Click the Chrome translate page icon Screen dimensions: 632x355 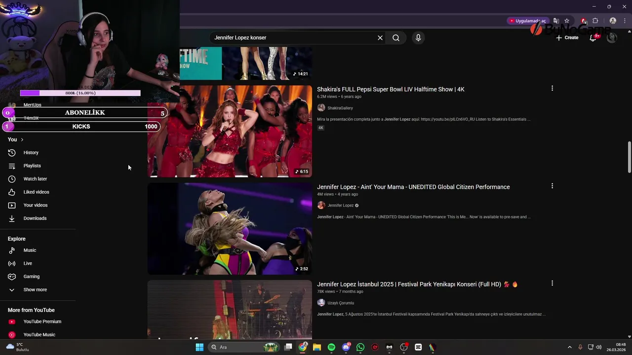pyautogui.click(x=556, y=21)
